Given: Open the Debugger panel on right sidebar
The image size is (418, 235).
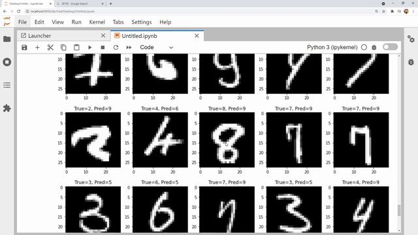Looking at the screenshot, I should coord(411,62).
